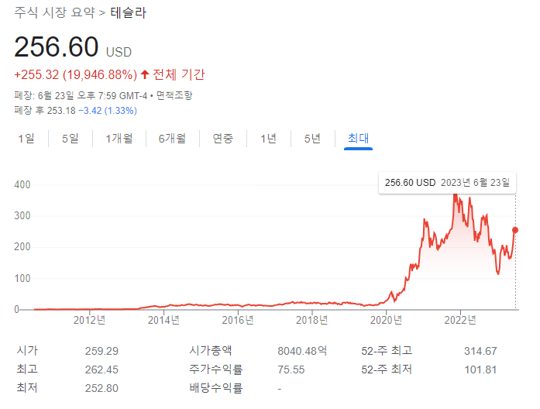Select the 최대 range tab

tap(358, 139)
